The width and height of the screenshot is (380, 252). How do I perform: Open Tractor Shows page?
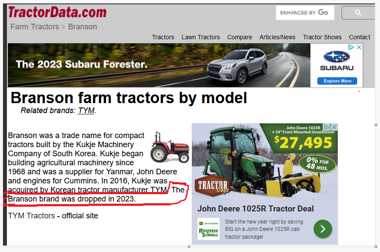click(x=322, y=37)
